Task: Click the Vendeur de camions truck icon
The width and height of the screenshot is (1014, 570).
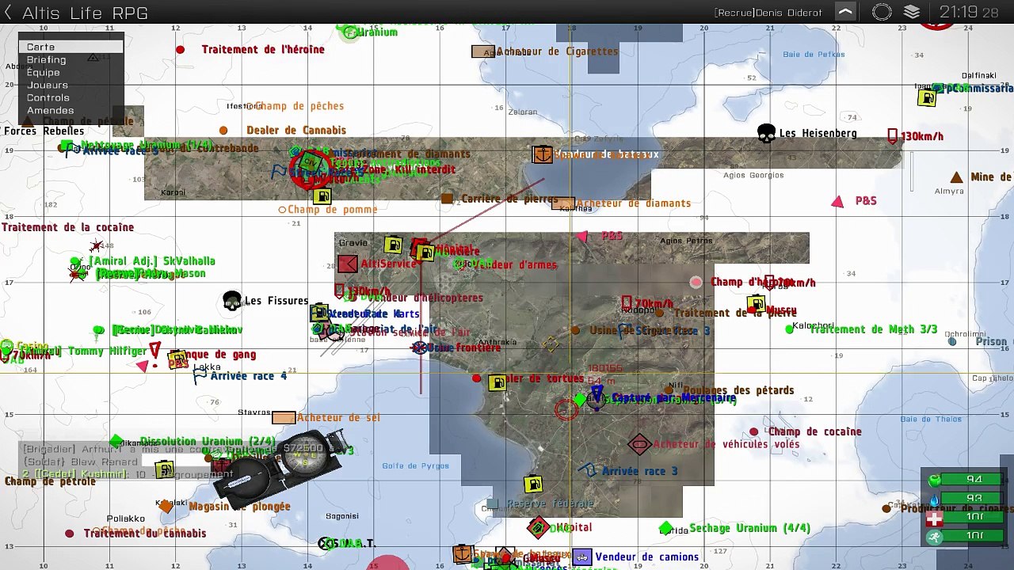Action: [x=582, y=557]
